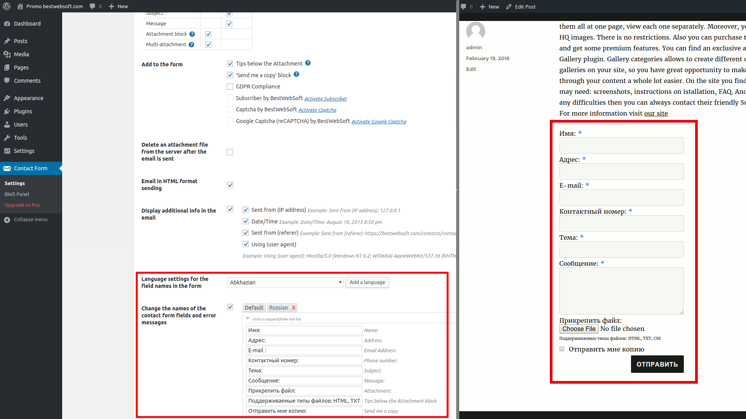
Task: Open comments bubble in left admin bar
Action: click(x=92, y=6)
